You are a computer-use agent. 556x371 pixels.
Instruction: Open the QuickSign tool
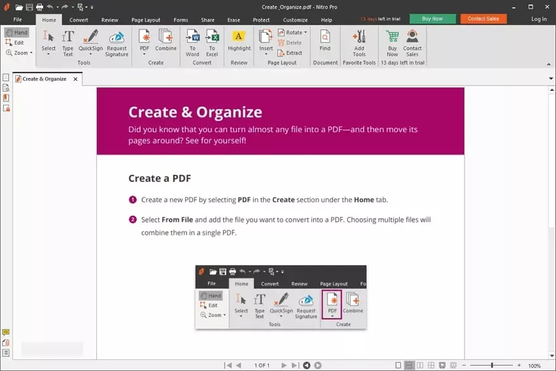90,43
